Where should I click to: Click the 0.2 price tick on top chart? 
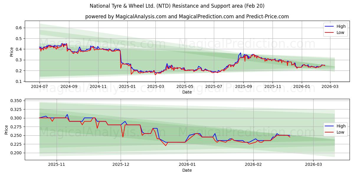[x=19, y=71]
